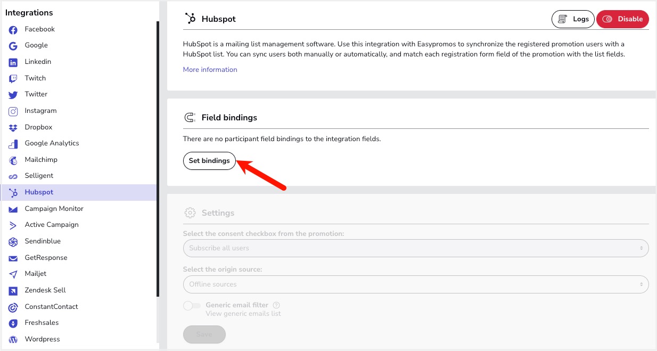The height and width of the screenshot is (351, 657).
Task: Click the Integrations heading
Action: pos(29,12)
